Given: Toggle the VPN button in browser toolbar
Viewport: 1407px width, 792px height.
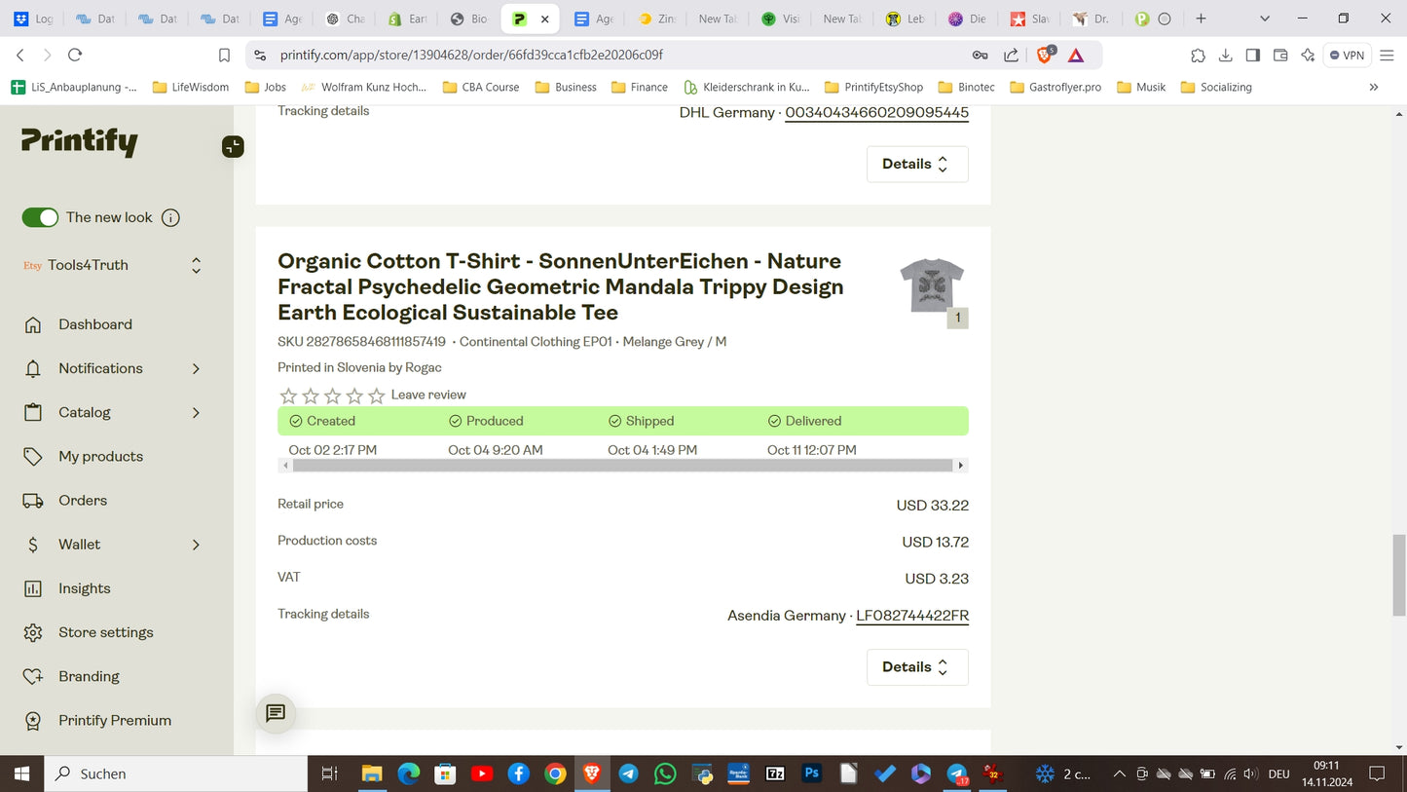Looking at the screenshot, I should [x=1348, y=56].
